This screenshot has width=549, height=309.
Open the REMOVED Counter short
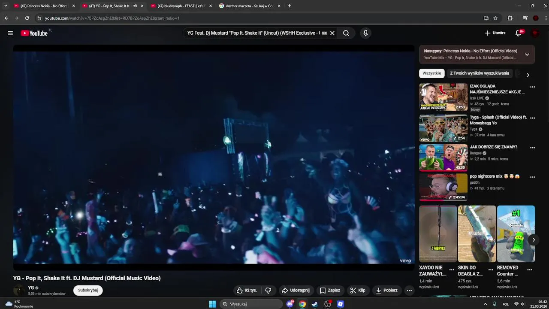tap(516, 234)
